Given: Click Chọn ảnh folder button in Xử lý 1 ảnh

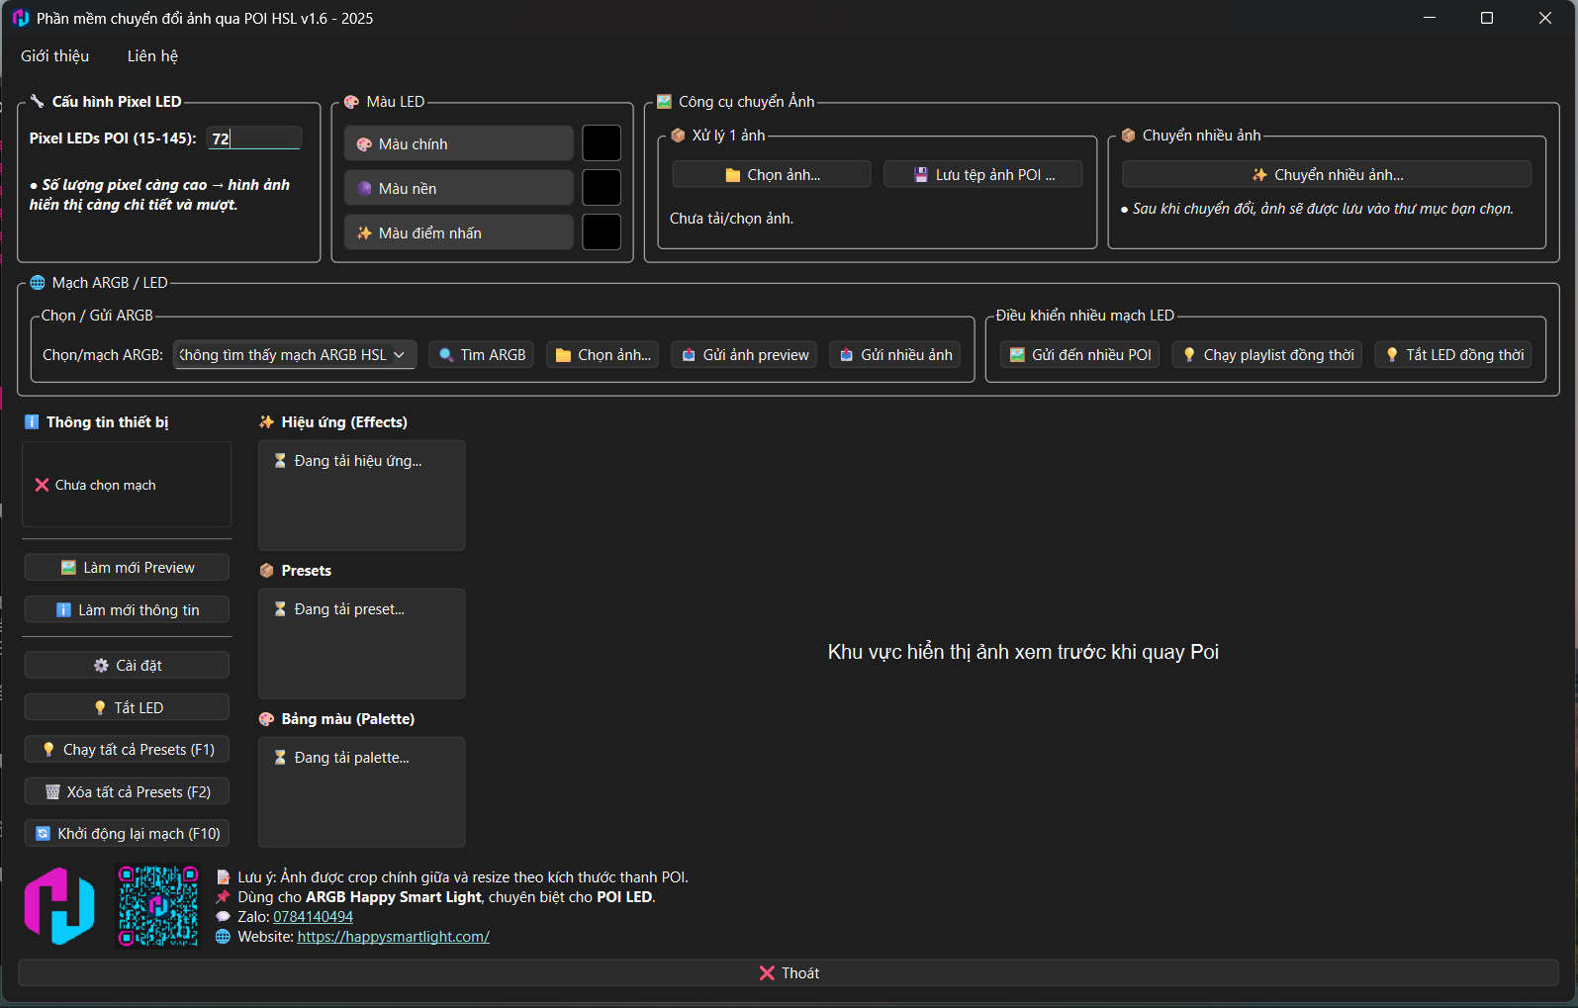Looking at the screenshot, I should 772,175.
